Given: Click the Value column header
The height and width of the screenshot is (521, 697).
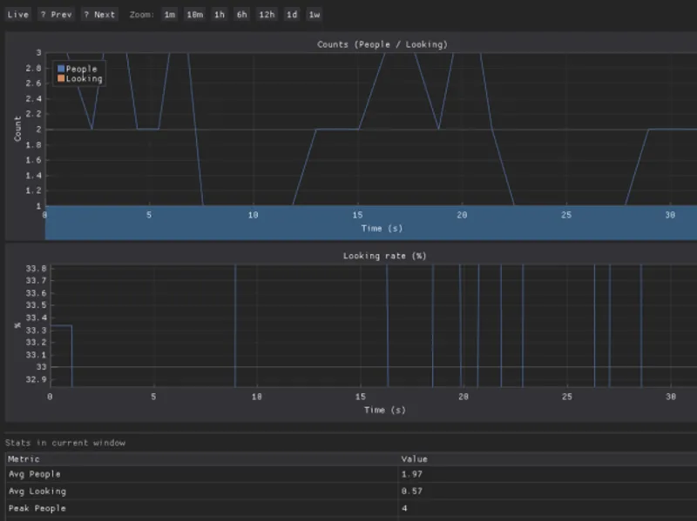Looking at the screenshot, I should click(x=414, y=459).
